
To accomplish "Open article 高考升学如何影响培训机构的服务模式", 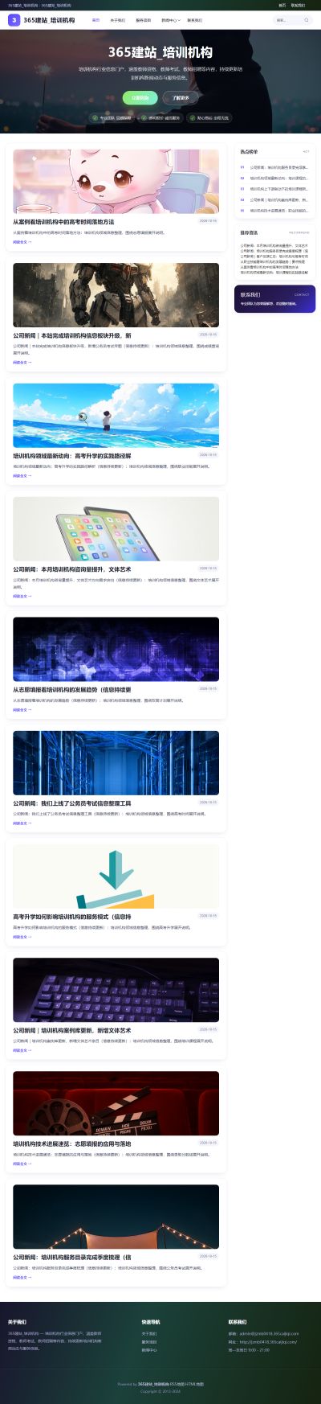I will tap(72, 917).
